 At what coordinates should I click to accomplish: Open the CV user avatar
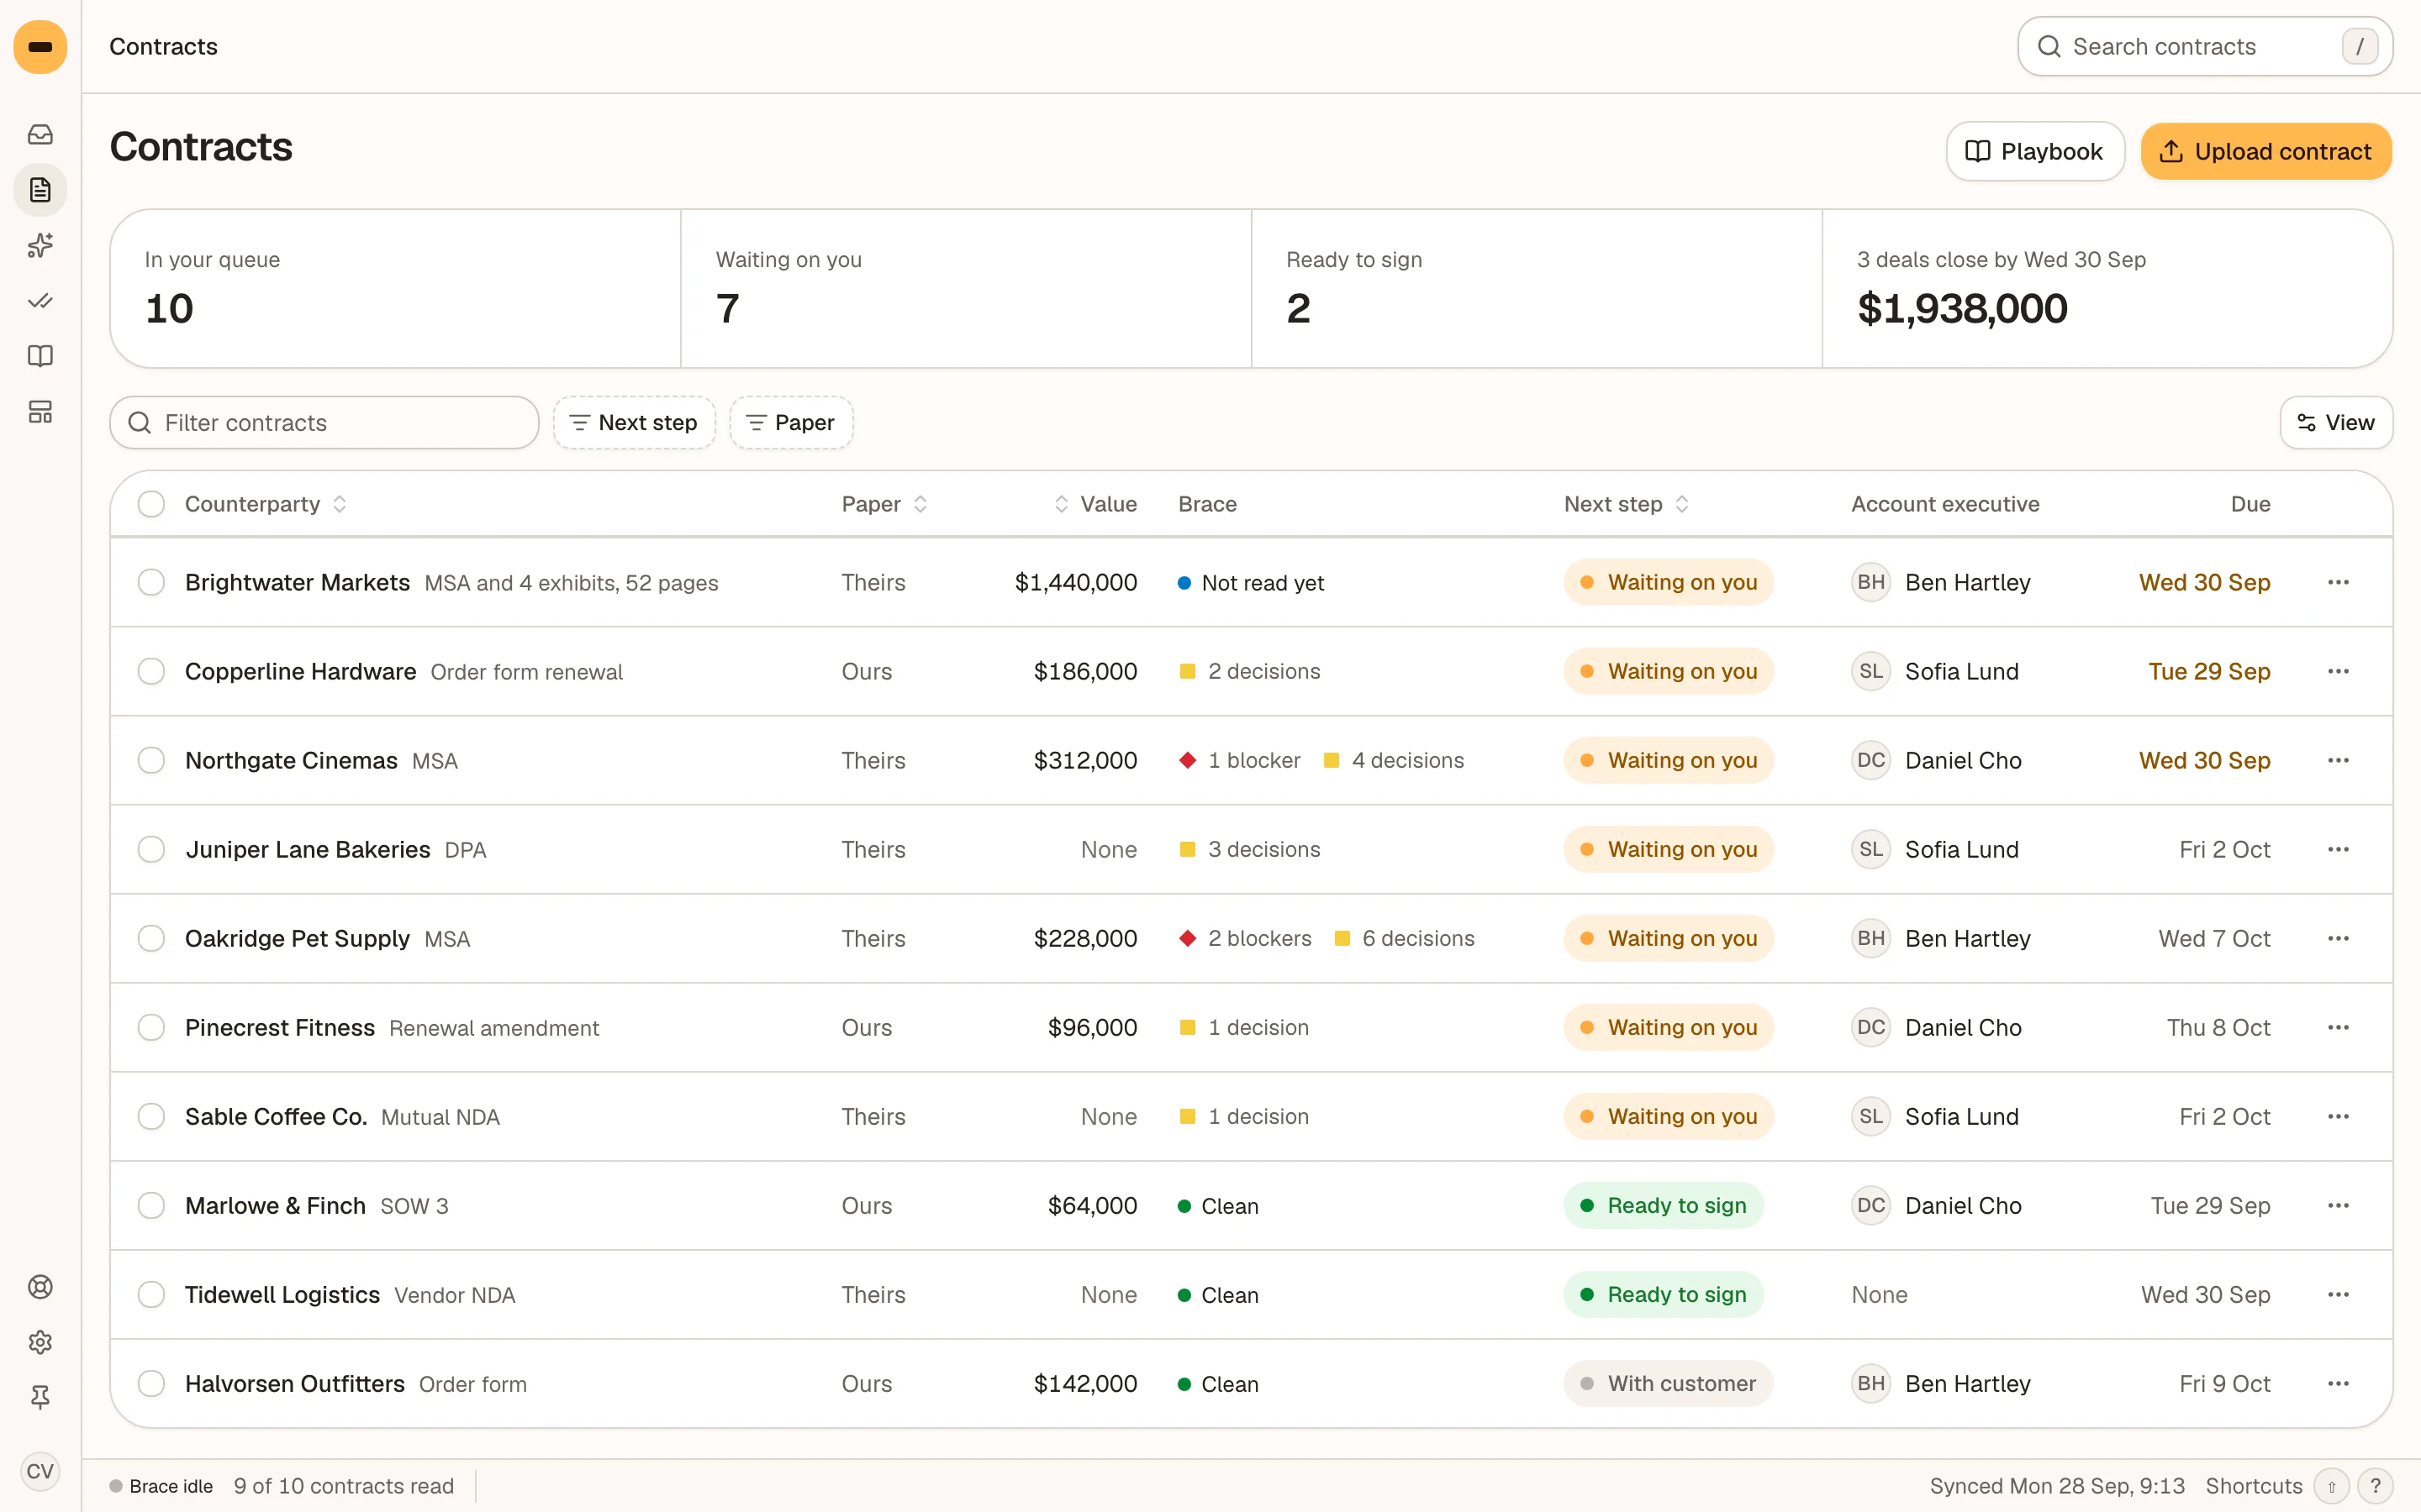[40, 1471]
